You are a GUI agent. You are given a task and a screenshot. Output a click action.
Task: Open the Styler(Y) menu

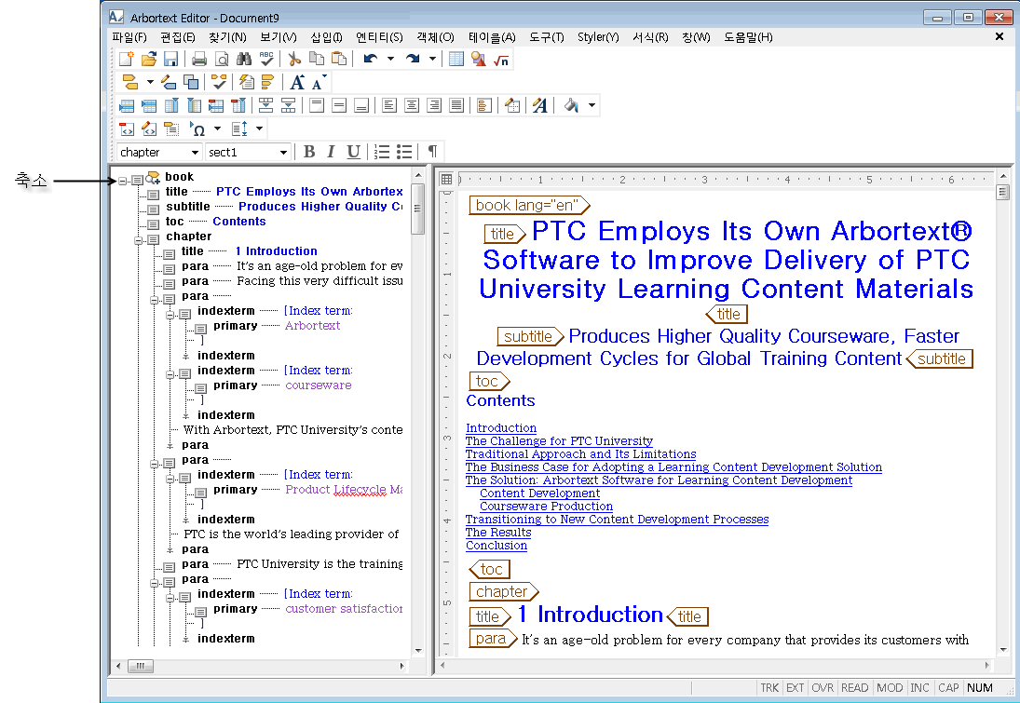click(598, 37)
